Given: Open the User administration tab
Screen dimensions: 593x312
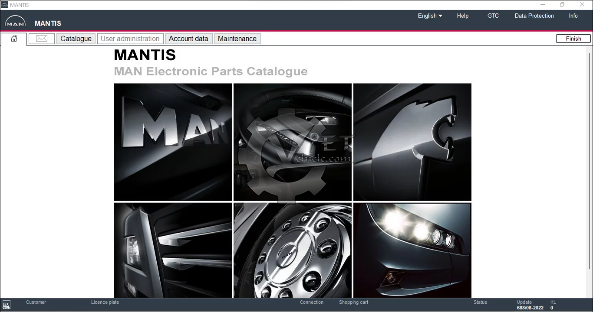Looking at the screenshot, I should coord(130,39).
